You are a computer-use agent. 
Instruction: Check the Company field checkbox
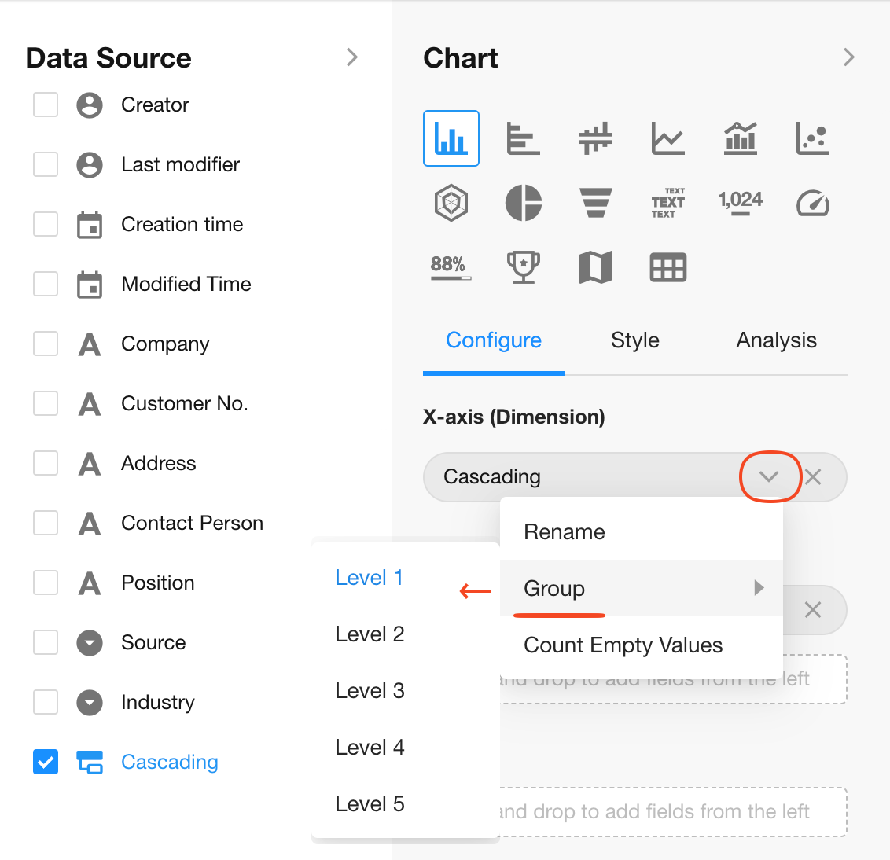[46, 344]
